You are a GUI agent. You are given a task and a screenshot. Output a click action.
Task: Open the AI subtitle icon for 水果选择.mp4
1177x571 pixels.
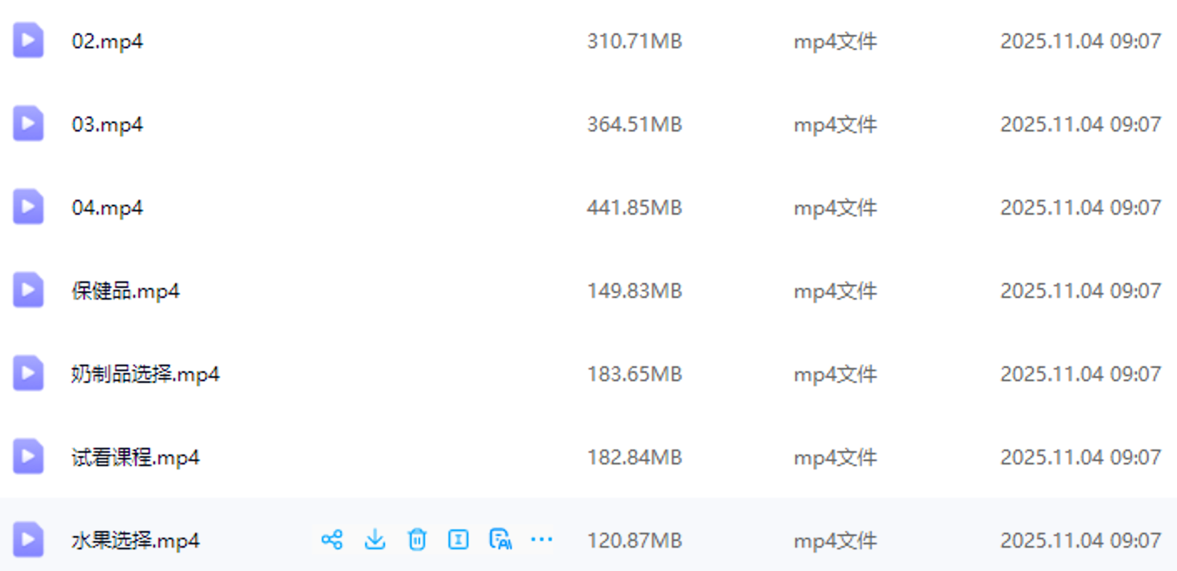click(x=500, y=539)
